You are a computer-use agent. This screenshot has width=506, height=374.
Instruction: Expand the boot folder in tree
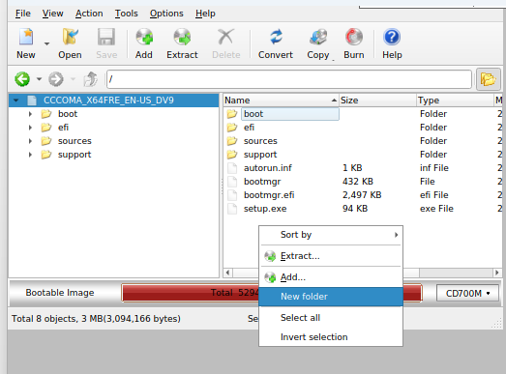tap(30, 114)
